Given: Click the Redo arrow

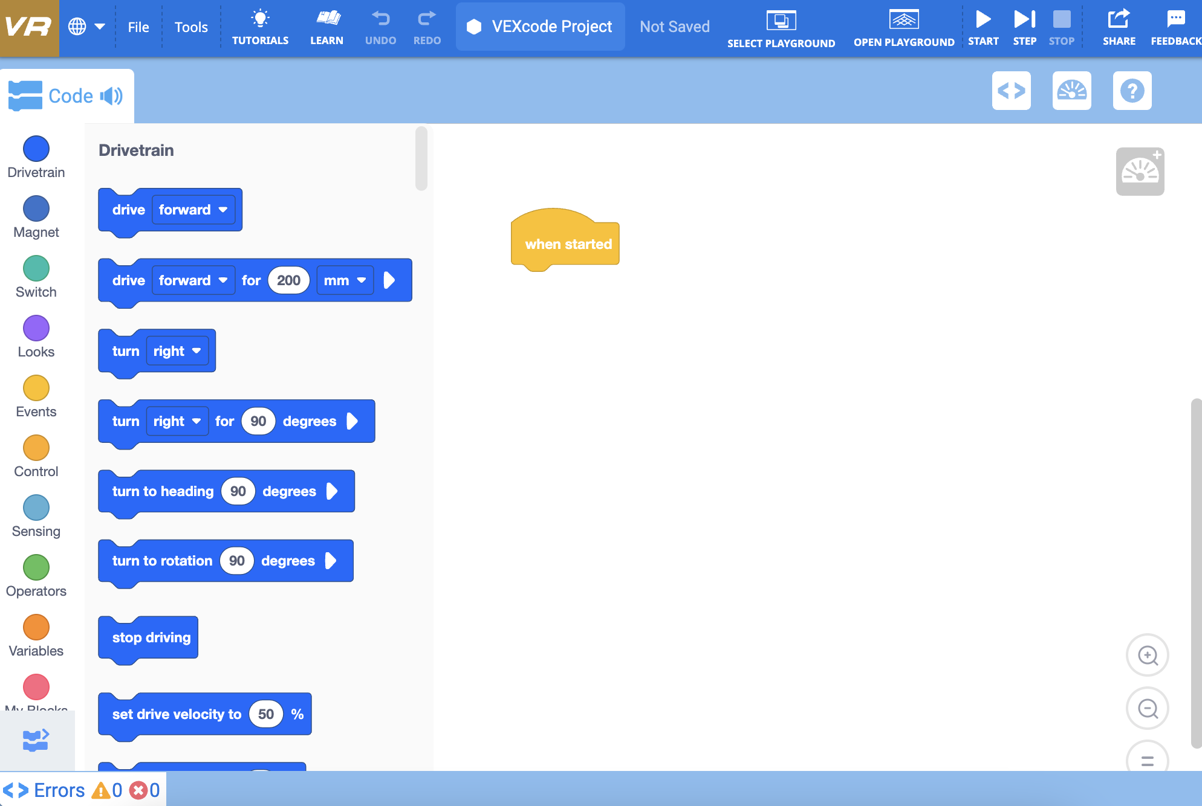Looking at the screenshot, I should [x=426, y=27].
